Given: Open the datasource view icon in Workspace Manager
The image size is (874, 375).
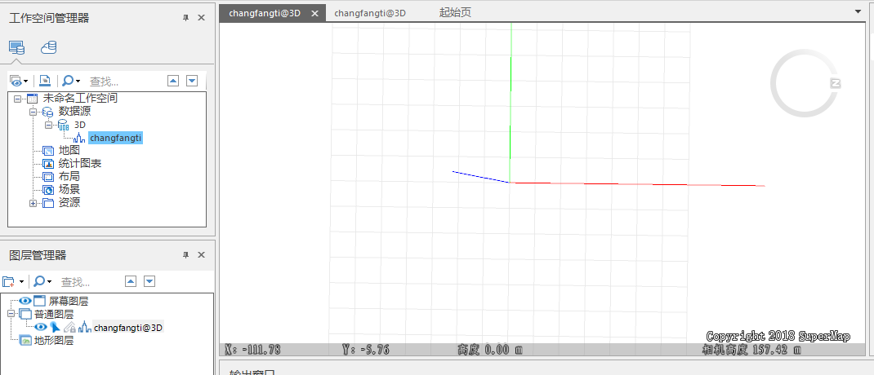Looking at the screenshot, I should pyautogui.click(x=49, y=47).
